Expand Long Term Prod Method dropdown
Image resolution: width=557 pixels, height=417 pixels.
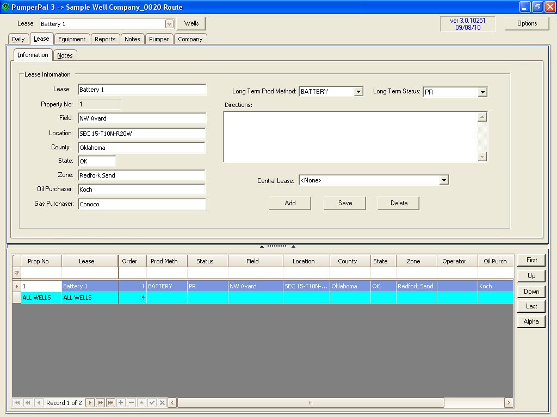coord(358,92)
